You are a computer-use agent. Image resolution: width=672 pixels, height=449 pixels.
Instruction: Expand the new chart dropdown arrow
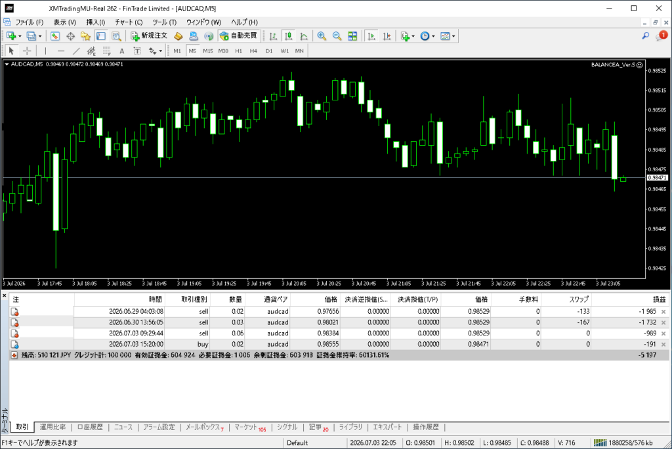20,37
